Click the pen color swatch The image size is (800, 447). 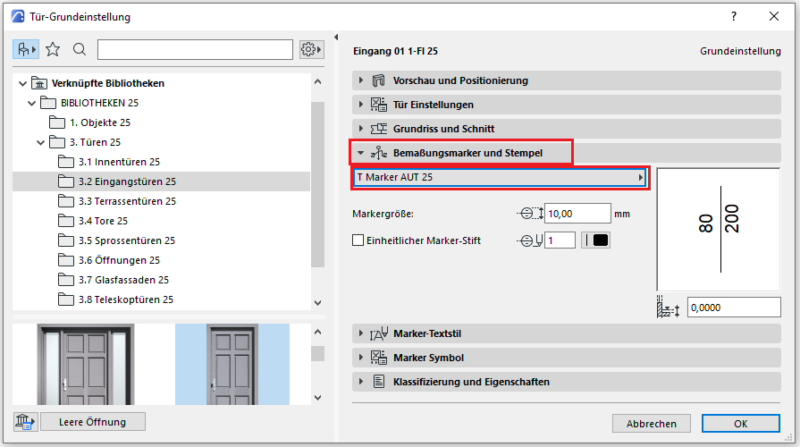click(596, 240)
